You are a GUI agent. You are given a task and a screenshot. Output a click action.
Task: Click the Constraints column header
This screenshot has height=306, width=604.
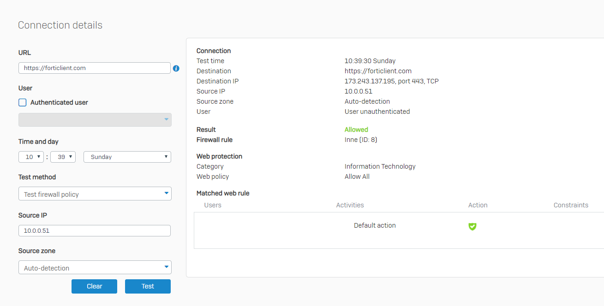point(571,205)
